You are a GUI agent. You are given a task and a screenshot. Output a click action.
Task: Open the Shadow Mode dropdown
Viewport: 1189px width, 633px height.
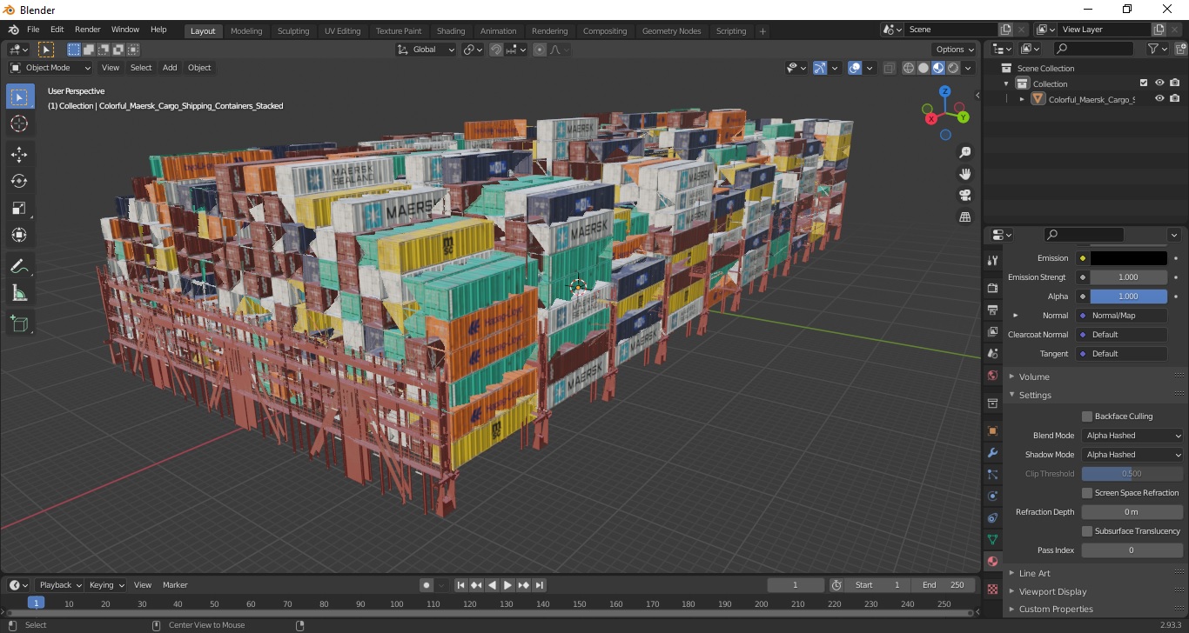pyautogui.click(x=1132, y=455)
